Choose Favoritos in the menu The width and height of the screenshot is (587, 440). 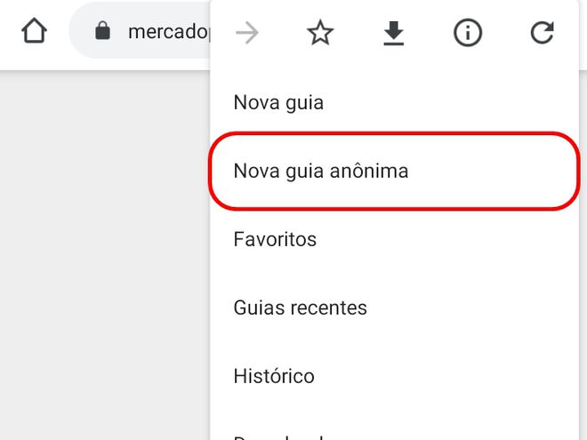click(x=394, y=239)
